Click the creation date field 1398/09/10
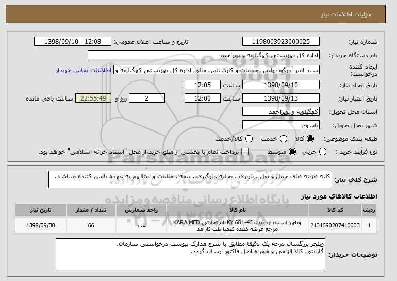The height and width of the screenshot is (281, 397). click(281, 85)
